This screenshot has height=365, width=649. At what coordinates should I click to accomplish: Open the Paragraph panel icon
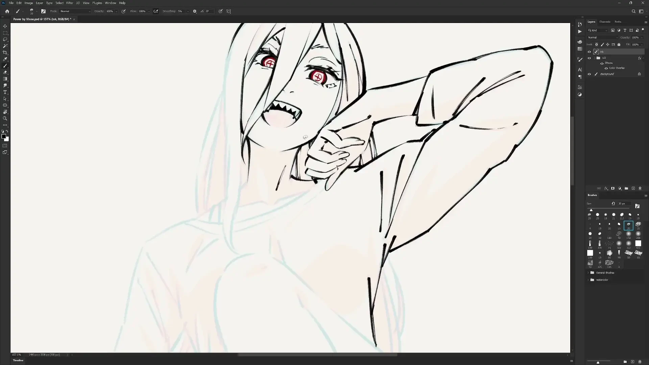pyautogui.click(x=580, y=77)
